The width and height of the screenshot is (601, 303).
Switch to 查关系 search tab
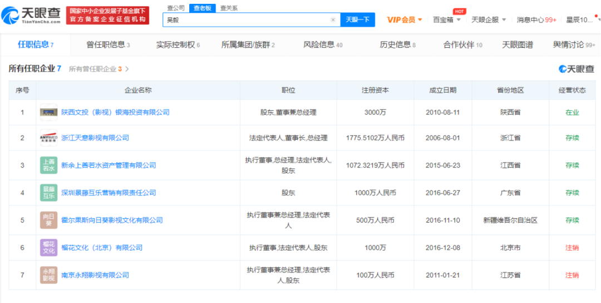click(x=229, y=8)
